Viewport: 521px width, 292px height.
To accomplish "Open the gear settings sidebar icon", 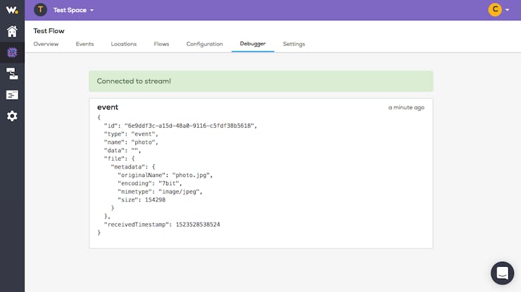I will click(12, 116).
